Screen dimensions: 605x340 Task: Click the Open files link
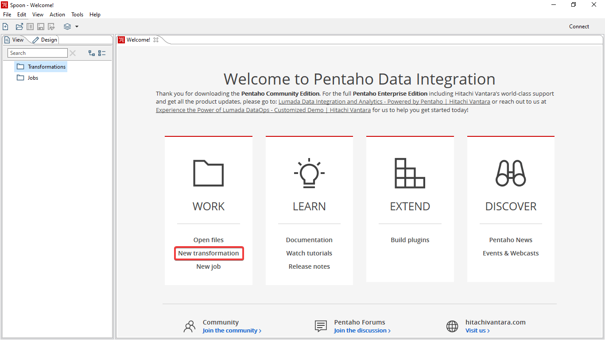209,240
